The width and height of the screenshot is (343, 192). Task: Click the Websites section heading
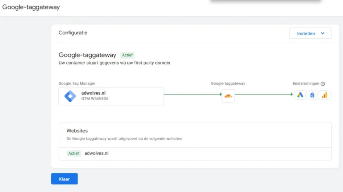click(x=77, y=131)
